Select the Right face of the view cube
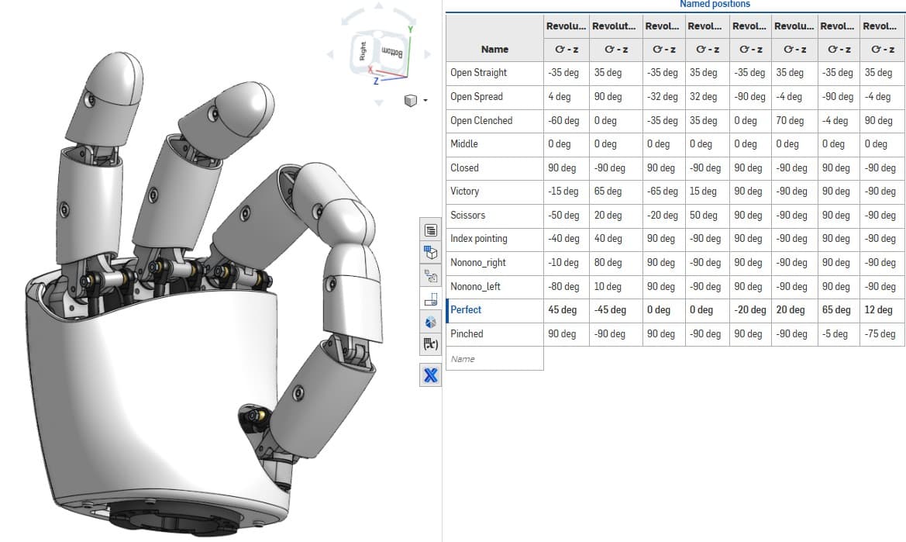Viewport: 906px width, 542px height. pos(362,51)
